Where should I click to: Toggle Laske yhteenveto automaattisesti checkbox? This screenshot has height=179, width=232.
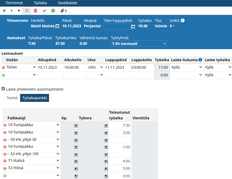[3, 89]
